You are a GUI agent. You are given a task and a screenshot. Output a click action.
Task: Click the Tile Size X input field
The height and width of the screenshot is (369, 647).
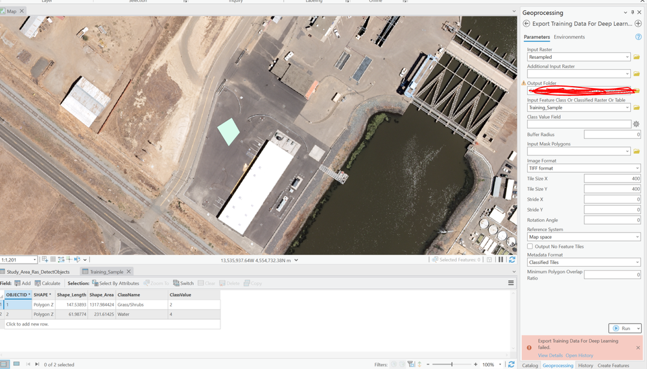click(612, 179)
